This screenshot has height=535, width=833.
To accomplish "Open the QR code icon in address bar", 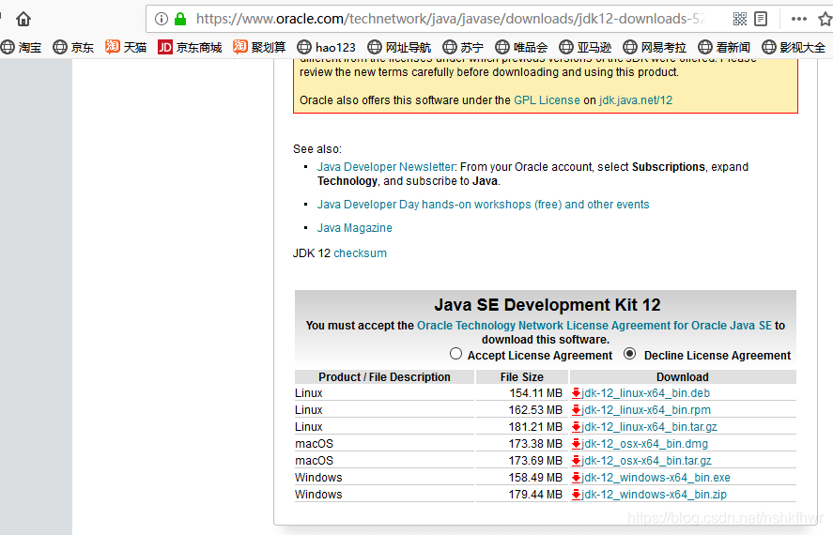I will coord(740,19).
